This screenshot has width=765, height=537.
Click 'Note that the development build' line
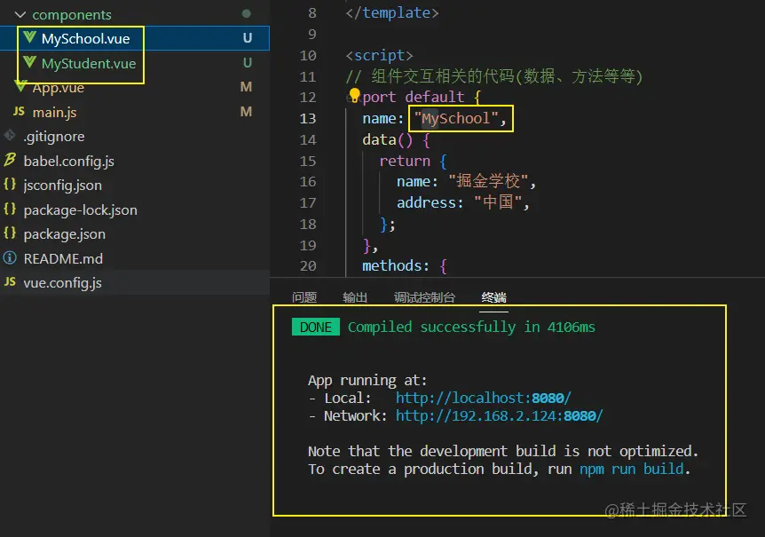click(503, 452)
